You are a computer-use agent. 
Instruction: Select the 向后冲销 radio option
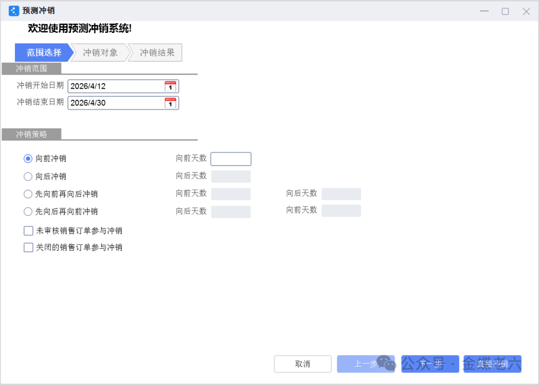click(x=28, y=177)
